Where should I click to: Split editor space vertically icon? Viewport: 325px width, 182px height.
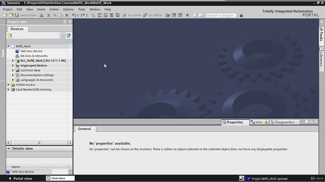click(x=201, y=15)
